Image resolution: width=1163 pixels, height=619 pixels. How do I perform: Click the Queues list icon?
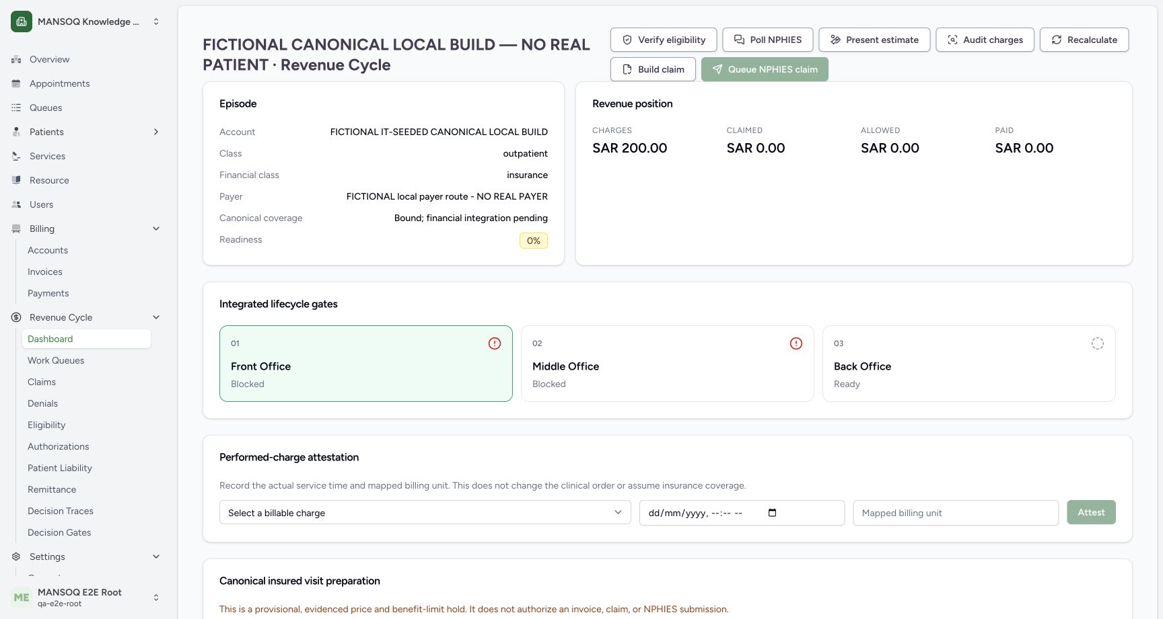[x=16, y=108]
